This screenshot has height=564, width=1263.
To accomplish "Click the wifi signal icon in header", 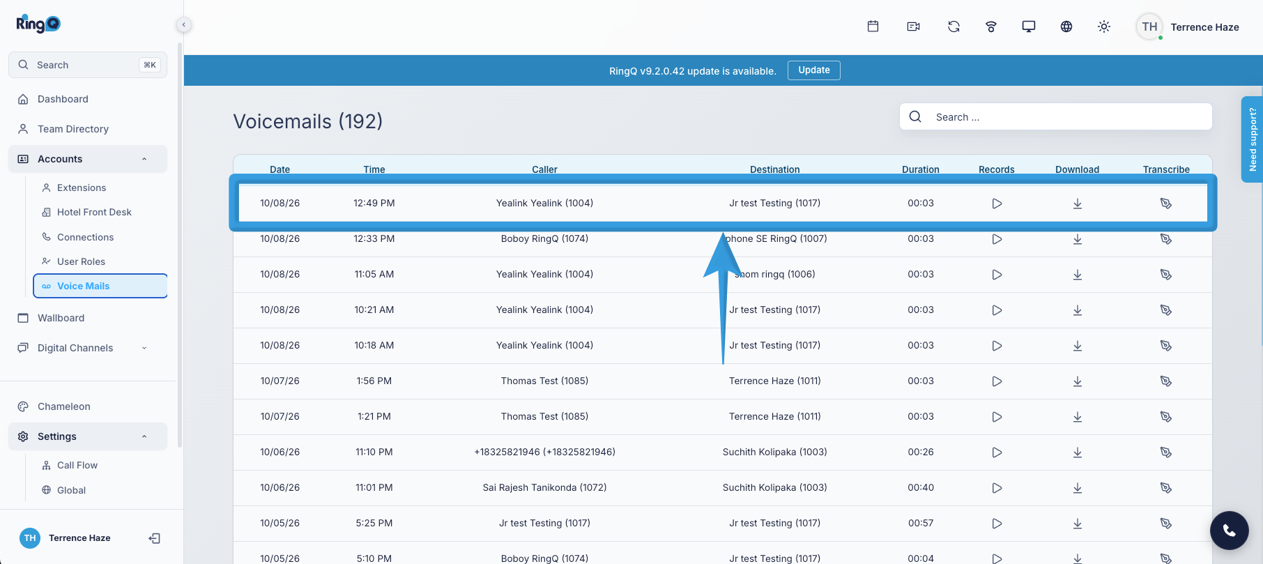I will click(x=991, y=26).
